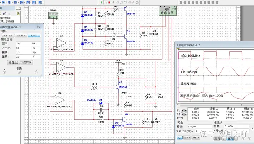
Task: Set channel coupling to 0 ground
Action: click(x=224, y=138)
